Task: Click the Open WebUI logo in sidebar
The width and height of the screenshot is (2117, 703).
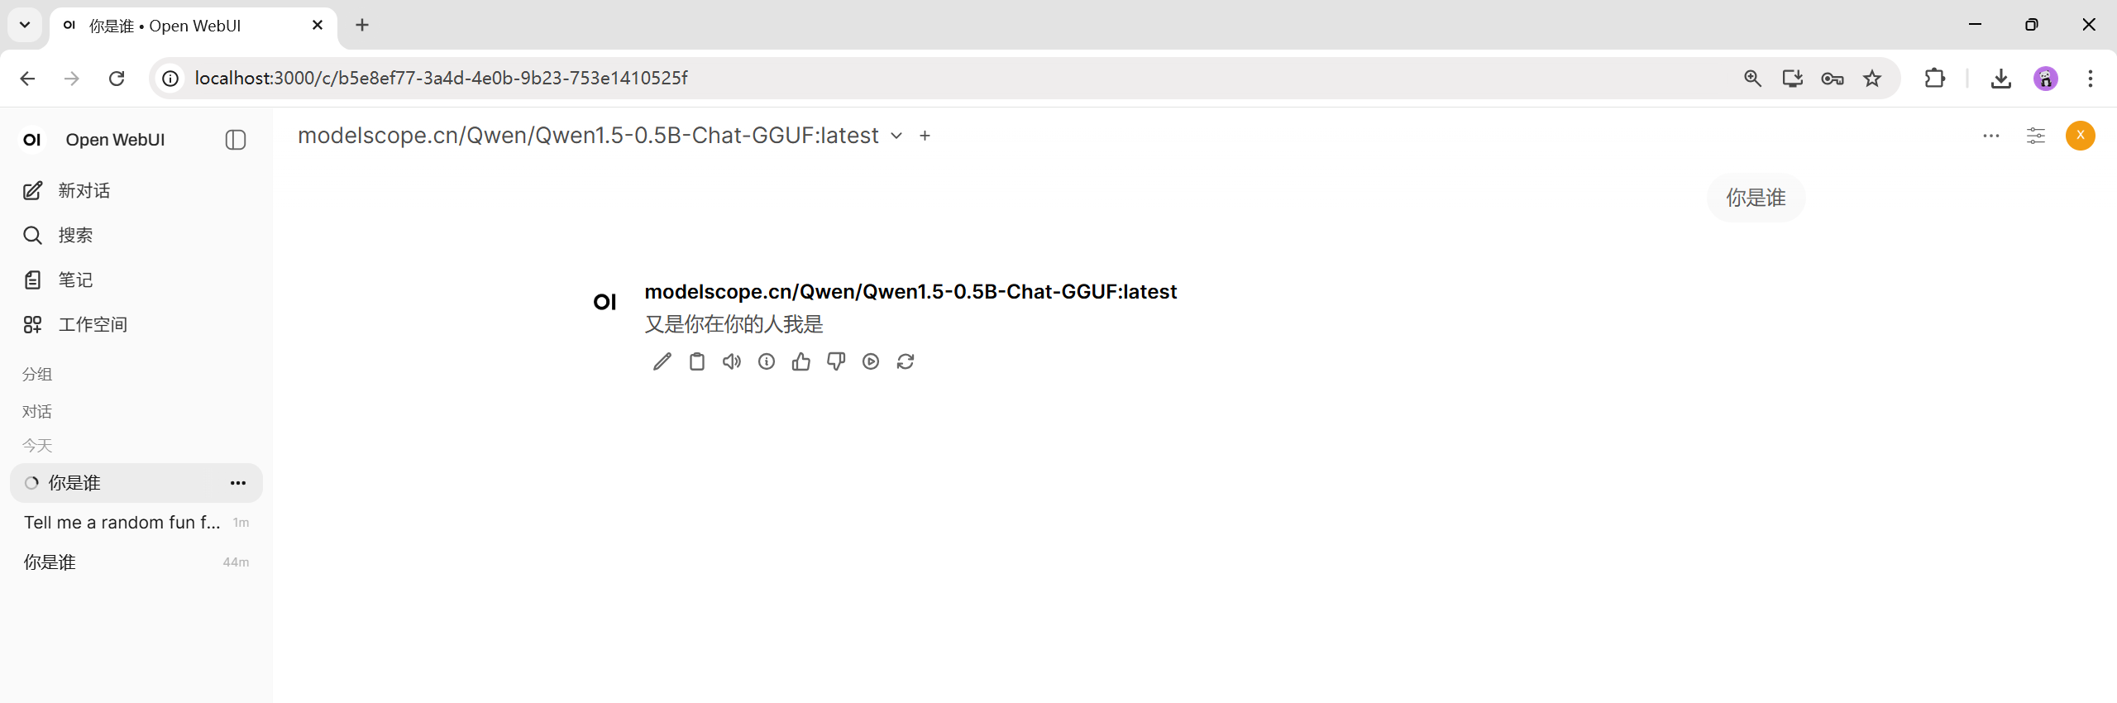Action: tap(32, 140)
